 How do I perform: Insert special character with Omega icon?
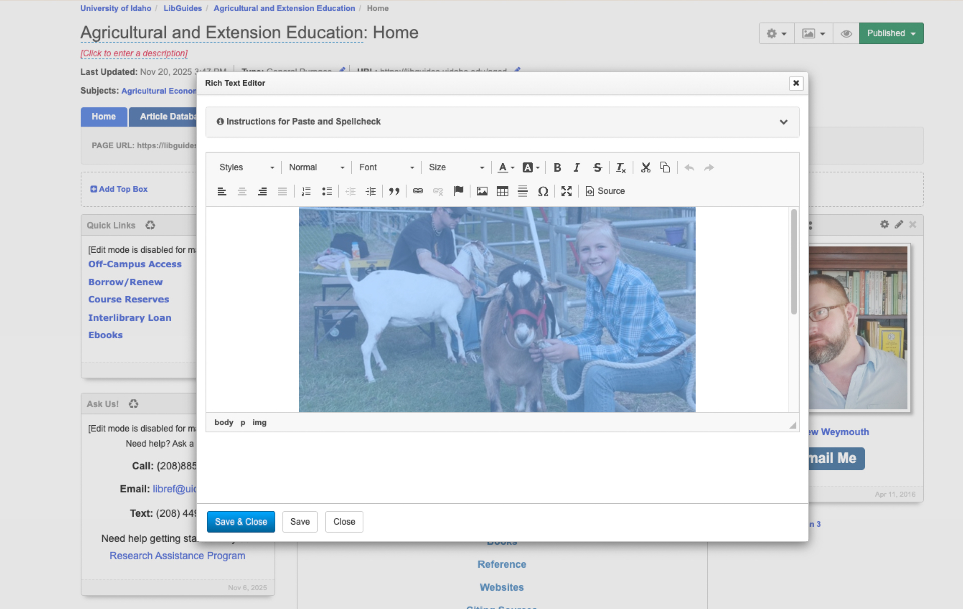[x=543, y=191]
